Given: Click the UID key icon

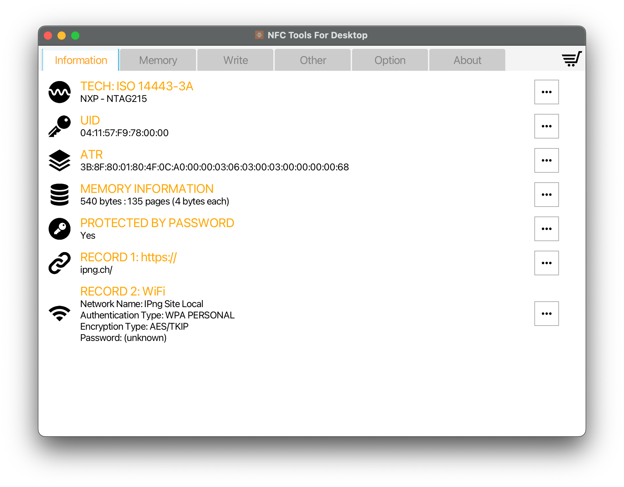Looking at the screenshot, I should pos(60,126).
